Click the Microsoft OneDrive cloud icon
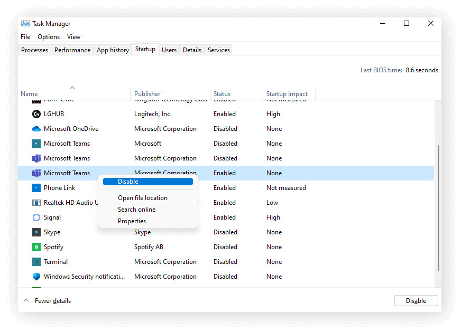Viewport: 462px width, 332px height. (x=36, y=128)
